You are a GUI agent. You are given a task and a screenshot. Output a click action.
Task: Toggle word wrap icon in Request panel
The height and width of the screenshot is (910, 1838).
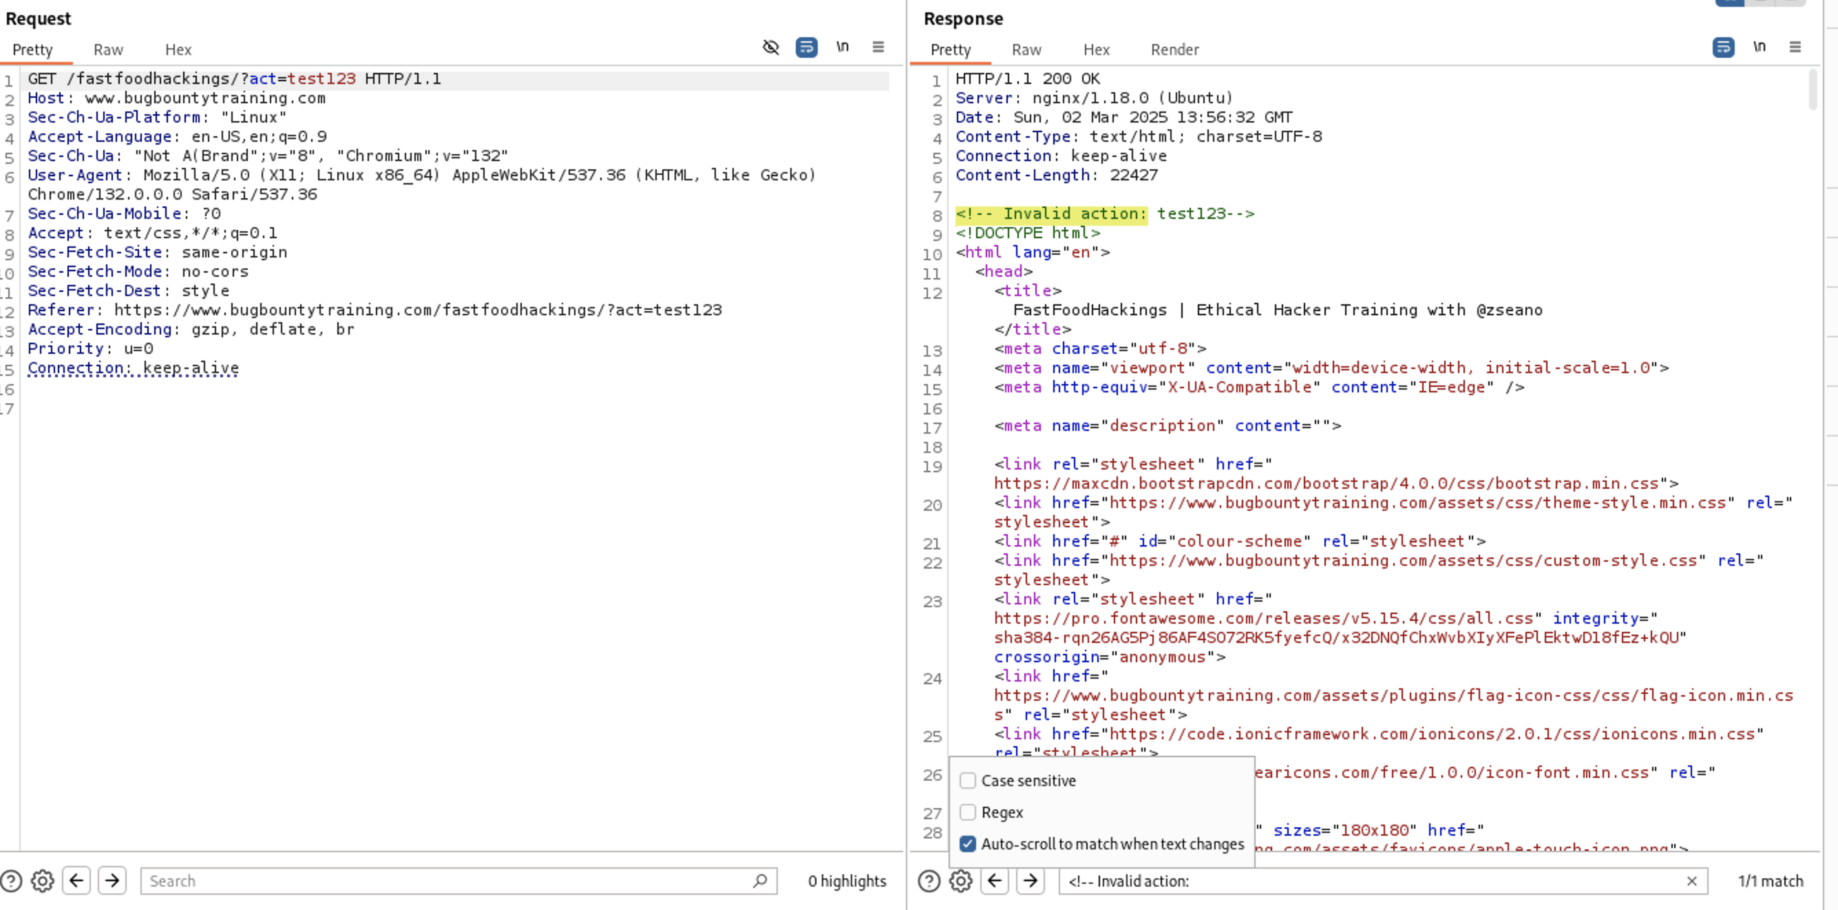(x=806, y=47)
